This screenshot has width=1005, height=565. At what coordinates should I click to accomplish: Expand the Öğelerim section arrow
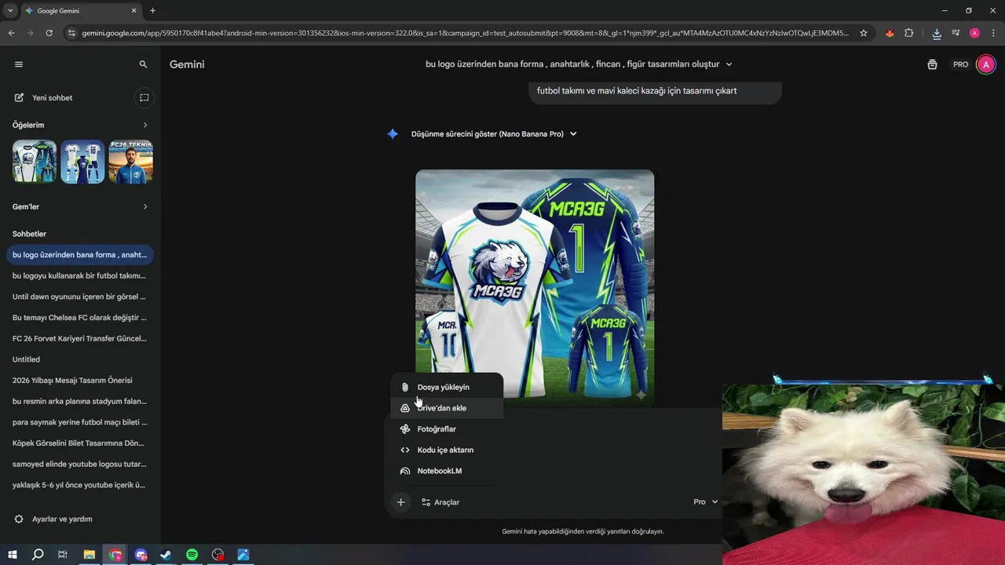coord(145,125)
